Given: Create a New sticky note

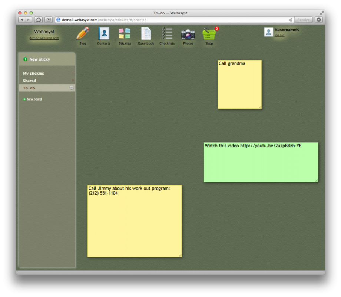Looking at the screenshot, I should pyautogui.click(x=39, y=59).
